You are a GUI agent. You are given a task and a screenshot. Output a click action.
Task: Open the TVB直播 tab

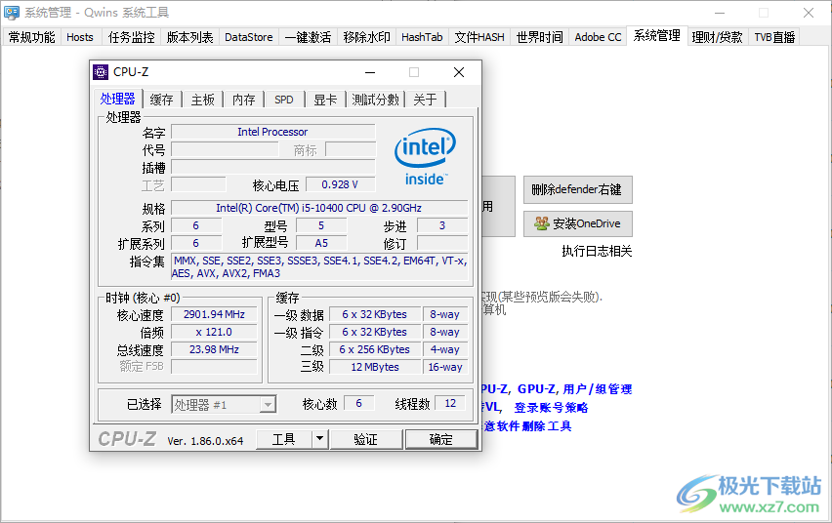(x=774, y=37)
